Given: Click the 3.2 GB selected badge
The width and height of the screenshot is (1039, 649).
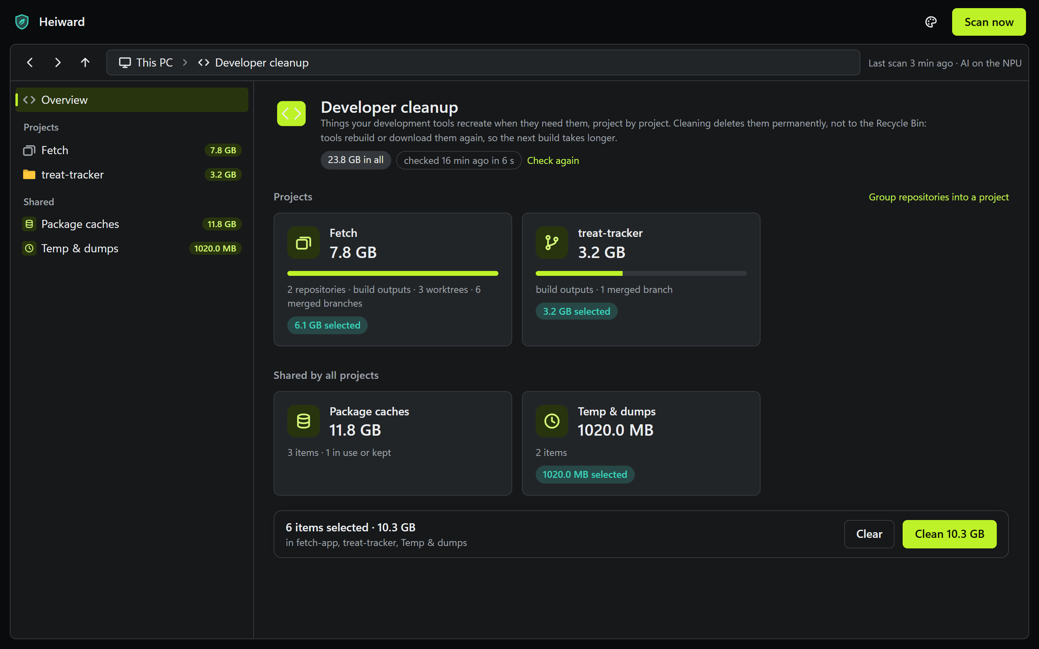Looking at the screenshot, I should click(576, 311).
